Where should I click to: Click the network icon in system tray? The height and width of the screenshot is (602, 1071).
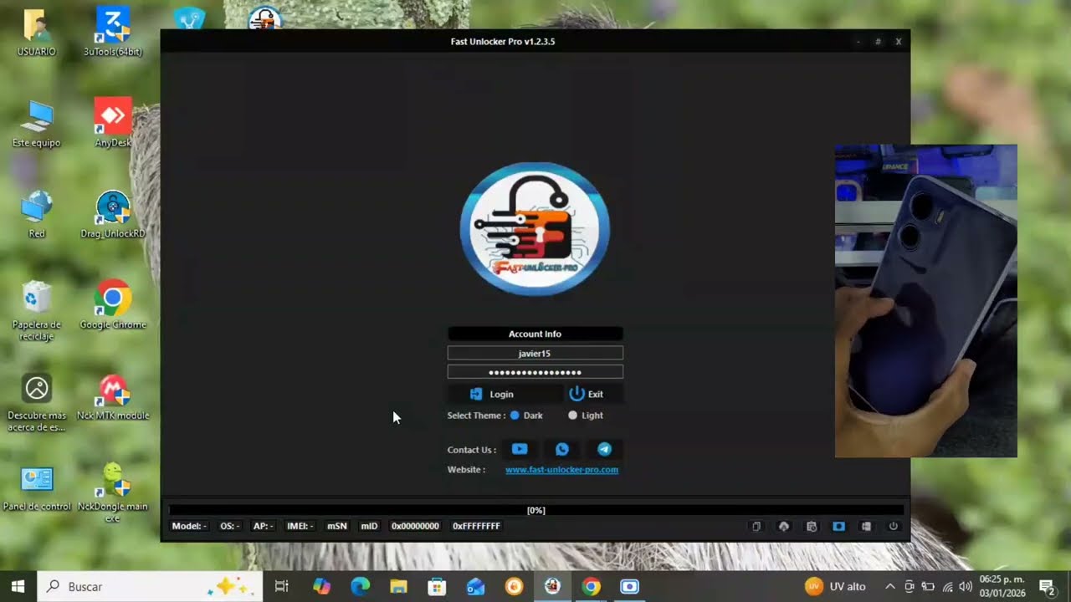tap(947, 586)
